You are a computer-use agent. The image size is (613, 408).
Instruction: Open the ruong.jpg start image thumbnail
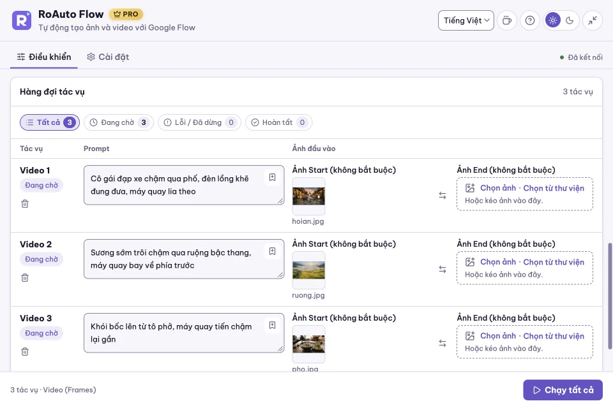pyautogui.click(x=308, y=270)
